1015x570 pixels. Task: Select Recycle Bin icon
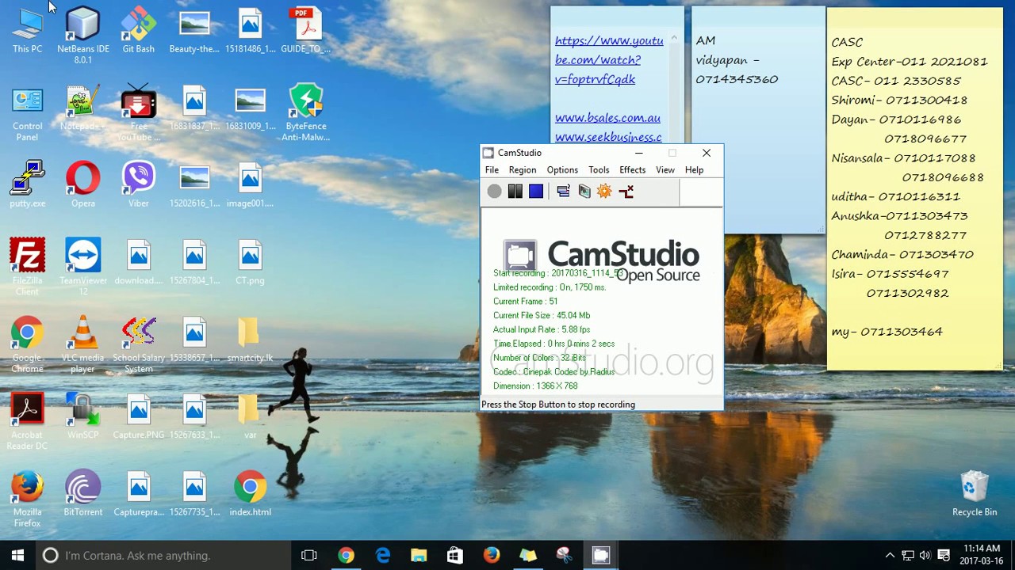pos(975,494)
